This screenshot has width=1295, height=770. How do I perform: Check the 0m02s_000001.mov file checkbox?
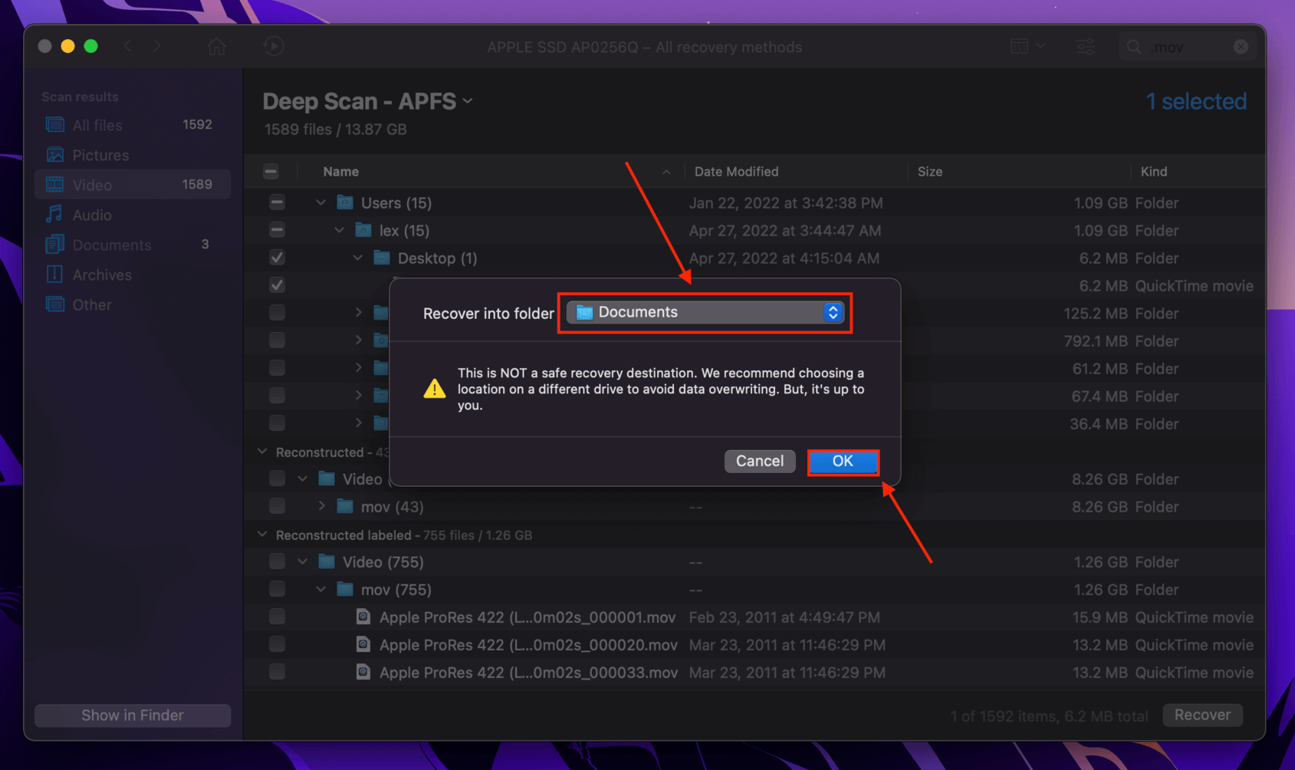tap(277, 617)
